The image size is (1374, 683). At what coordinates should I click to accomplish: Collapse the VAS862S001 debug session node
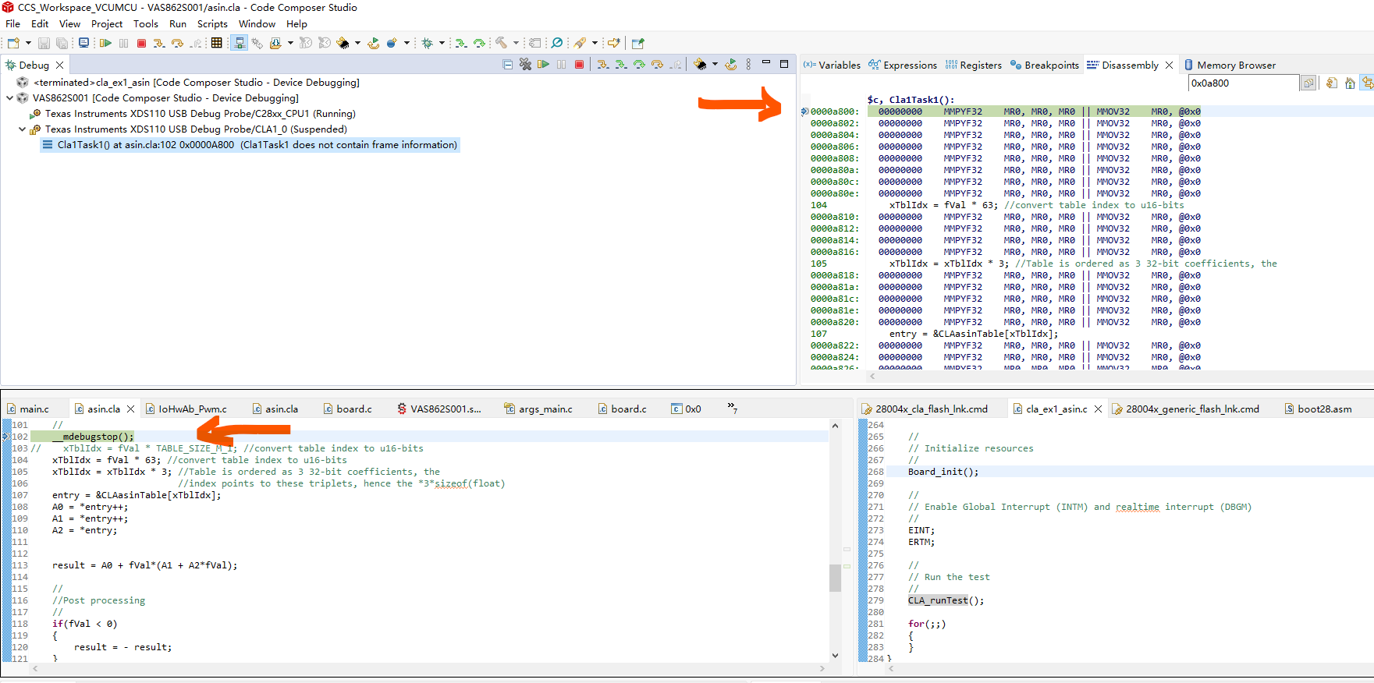click(x=9, y=98)
